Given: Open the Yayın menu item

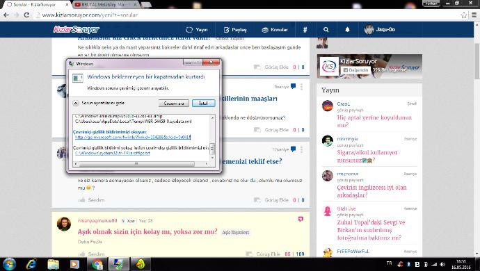Looking at the screenshot, I should (x=197, y=30).
